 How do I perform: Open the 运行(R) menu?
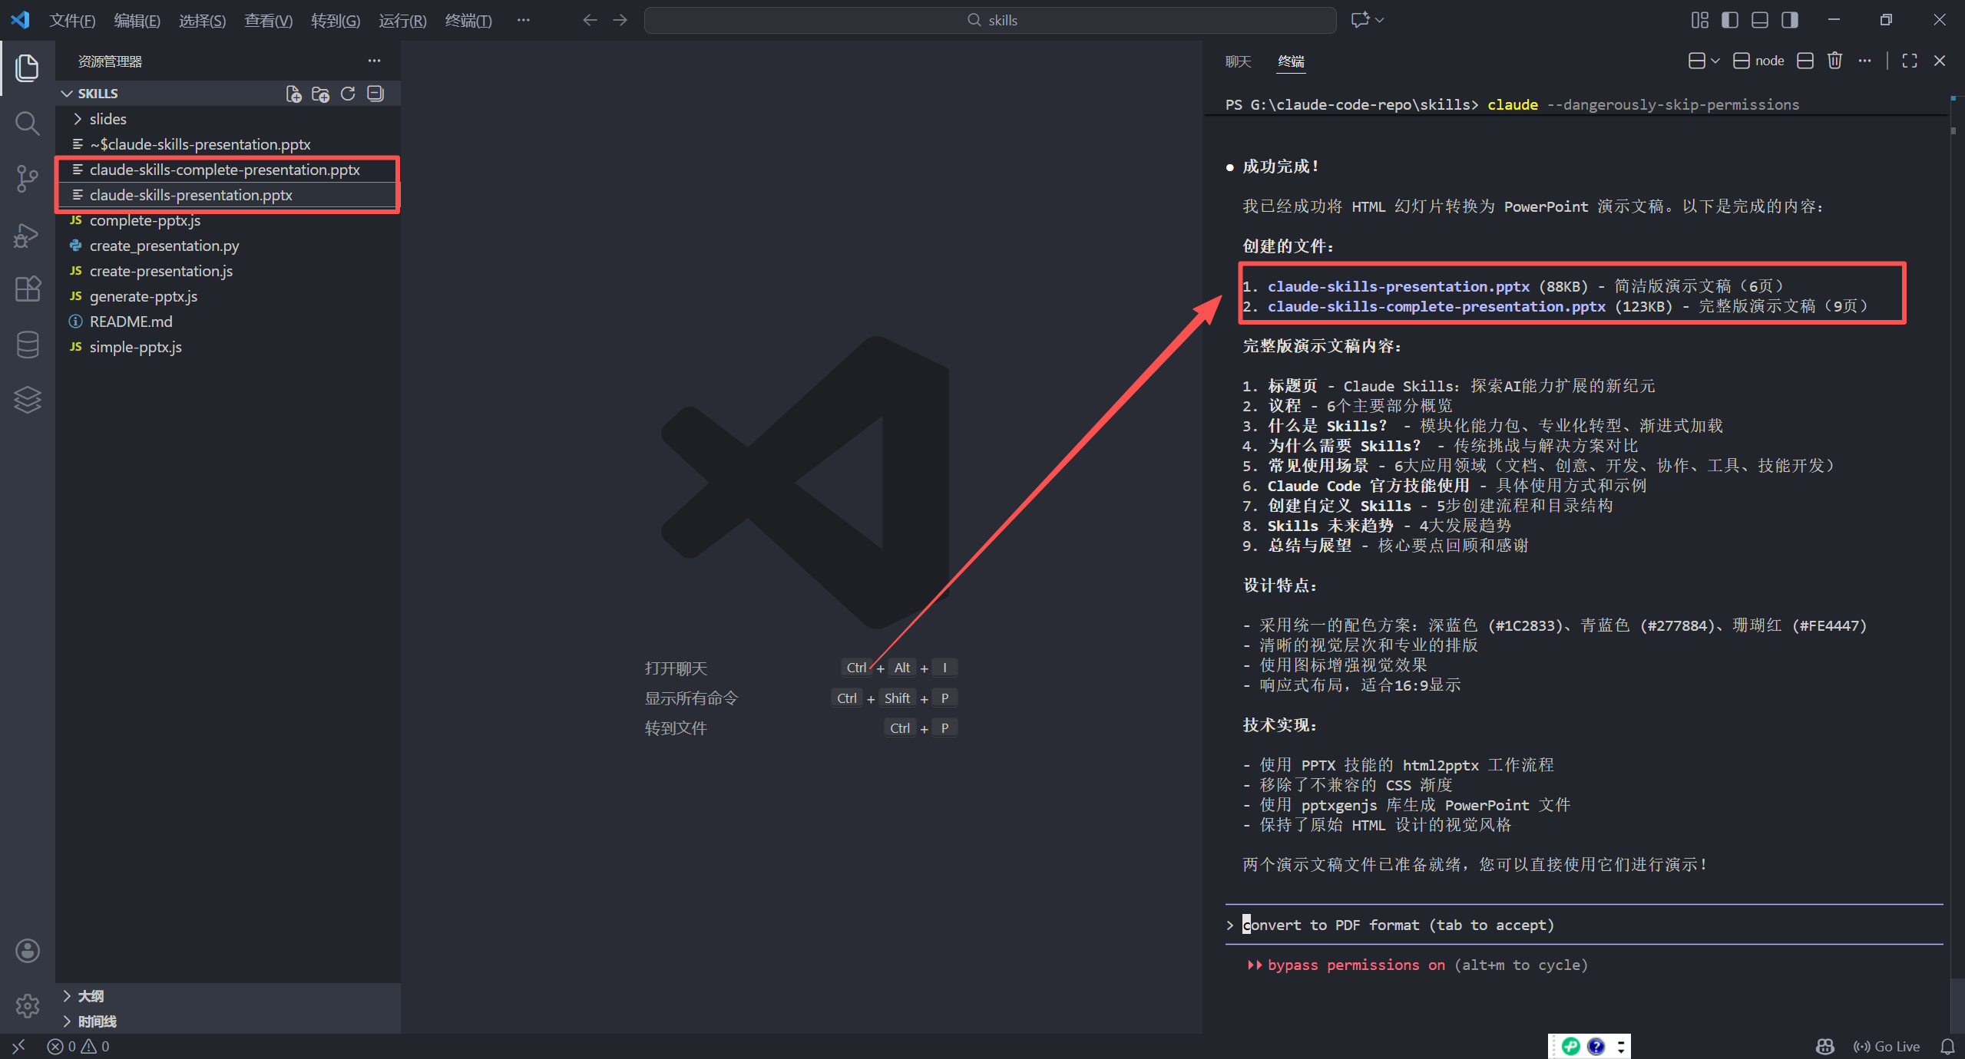[x=402, y=20]
